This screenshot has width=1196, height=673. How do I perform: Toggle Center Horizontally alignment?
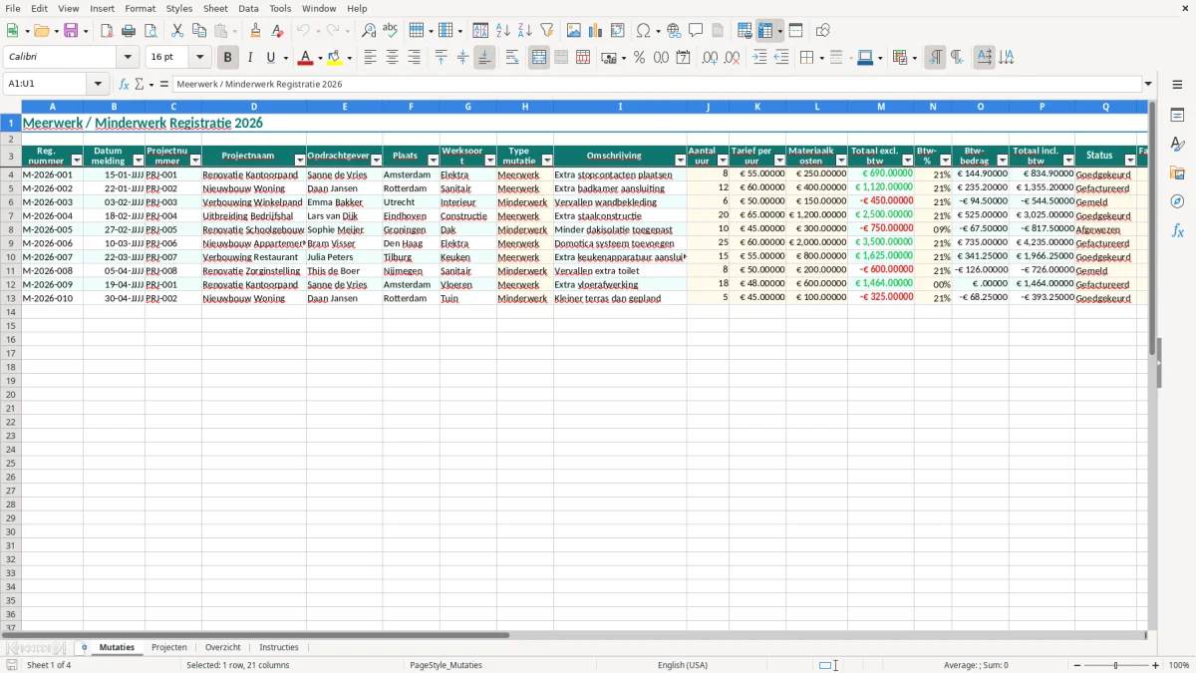[x=392, y=58]
